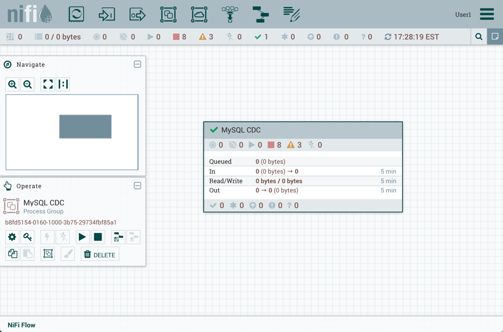The image size is (503, 332).
Task: Collapse the Operate panel
Action: coord(137,186)
